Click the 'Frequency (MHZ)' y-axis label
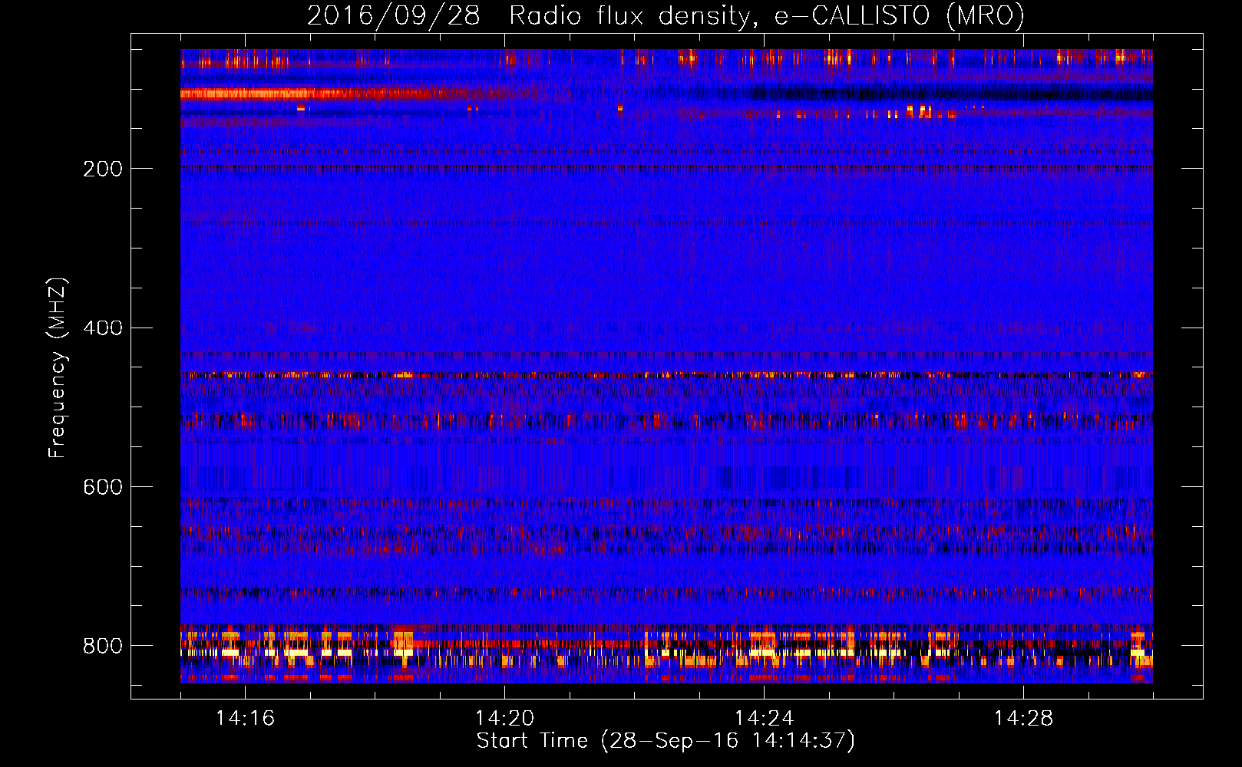The height and width of the screenshot is (767, 1242). click(58, 367)
